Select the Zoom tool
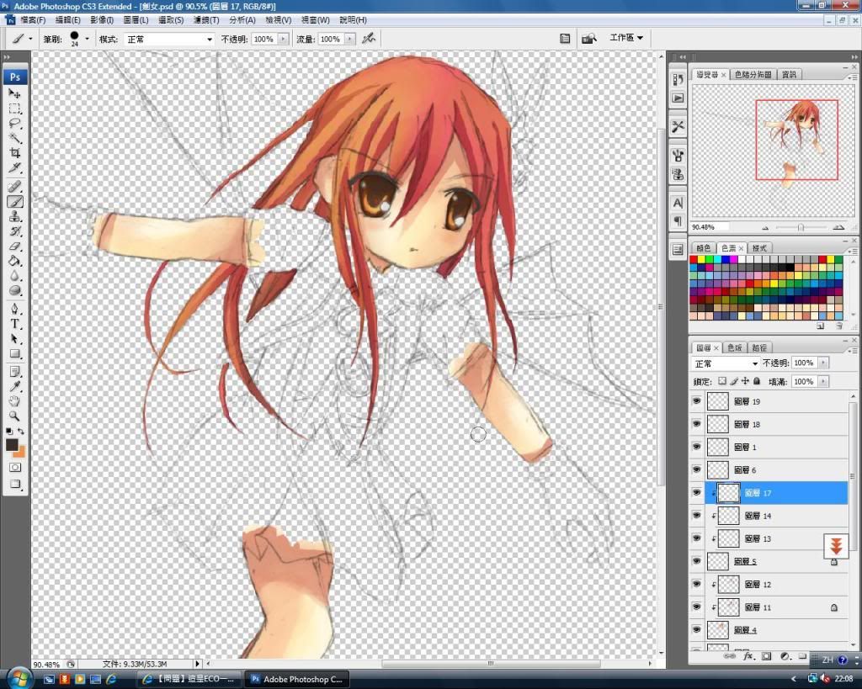Viewport: 862px width, 689px height. [15, 416]
